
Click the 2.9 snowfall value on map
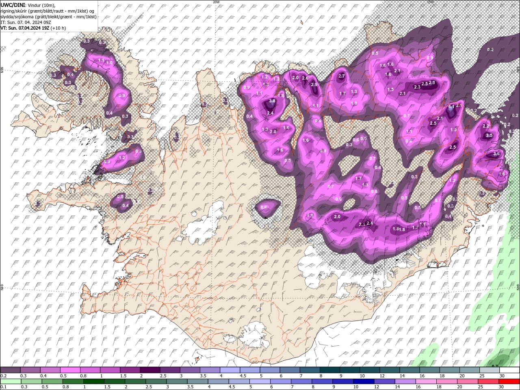tap(314, 84)
